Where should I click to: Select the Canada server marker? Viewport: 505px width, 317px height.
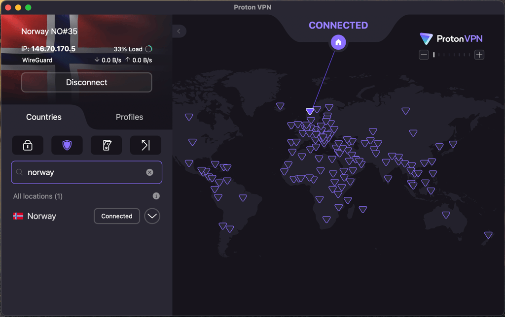[x=189, y=117]
